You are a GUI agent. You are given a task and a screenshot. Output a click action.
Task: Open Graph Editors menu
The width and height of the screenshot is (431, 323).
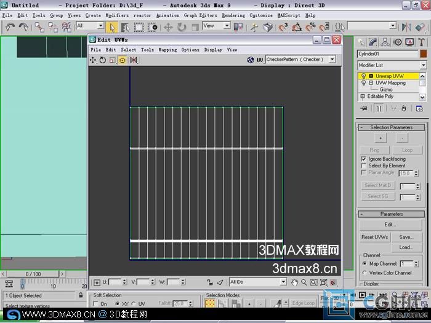point(200,15)
